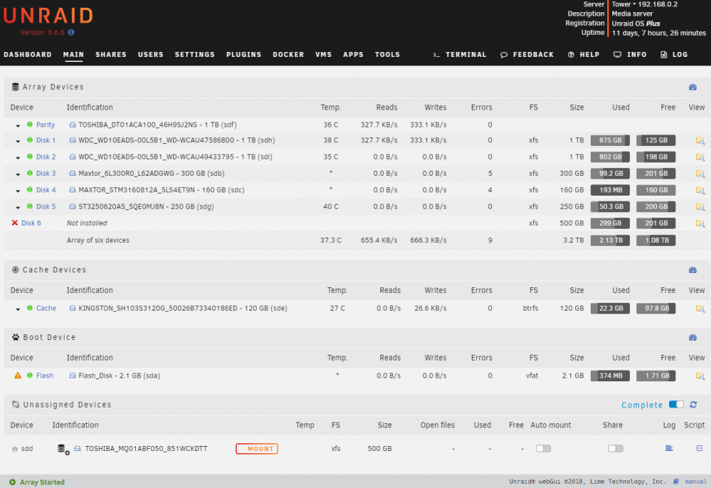Click the UNRAID logo
Image resolution: width=711 pixels, height=488 pixels.
(48, 16)
